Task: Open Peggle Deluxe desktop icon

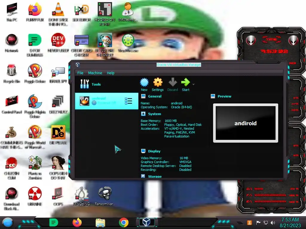Action: pos(35,74)
